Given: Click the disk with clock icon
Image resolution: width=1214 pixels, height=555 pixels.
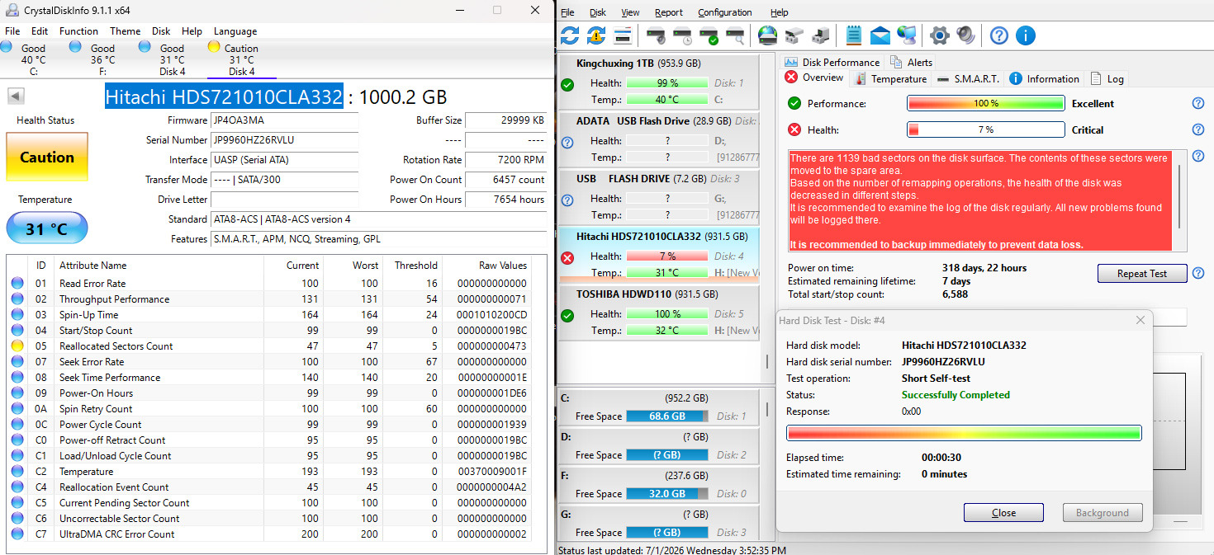Looking at the screenshot, I should [683, 35].
